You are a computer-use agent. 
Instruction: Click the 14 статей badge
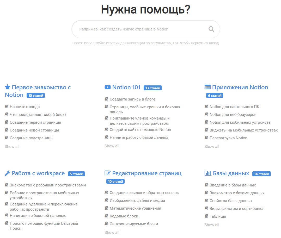tap(262, 174)
